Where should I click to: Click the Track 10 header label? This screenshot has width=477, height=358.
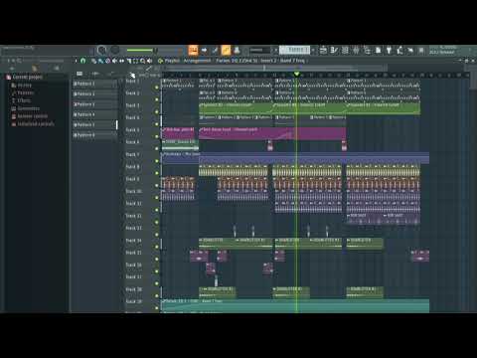(134, 191)
